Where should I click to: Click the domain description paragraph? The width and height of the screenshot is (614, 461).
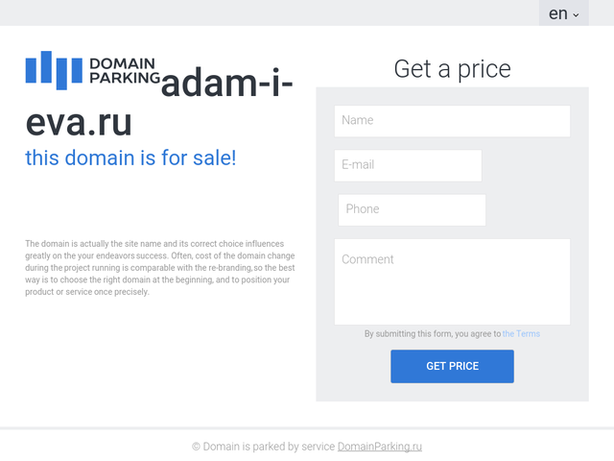point(159,268)
